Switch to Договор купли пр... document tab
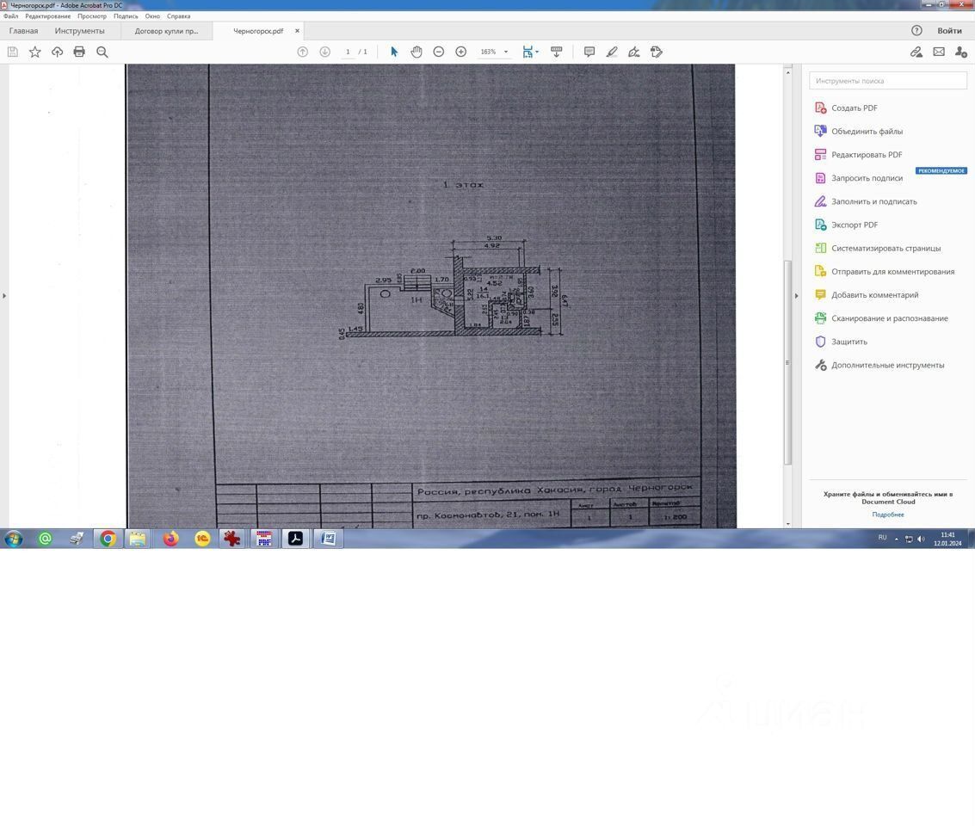 (167, 31)
